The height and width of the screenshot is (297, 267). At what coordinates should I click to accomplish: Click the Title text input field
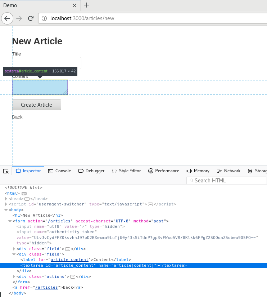(x=47, y=63)
